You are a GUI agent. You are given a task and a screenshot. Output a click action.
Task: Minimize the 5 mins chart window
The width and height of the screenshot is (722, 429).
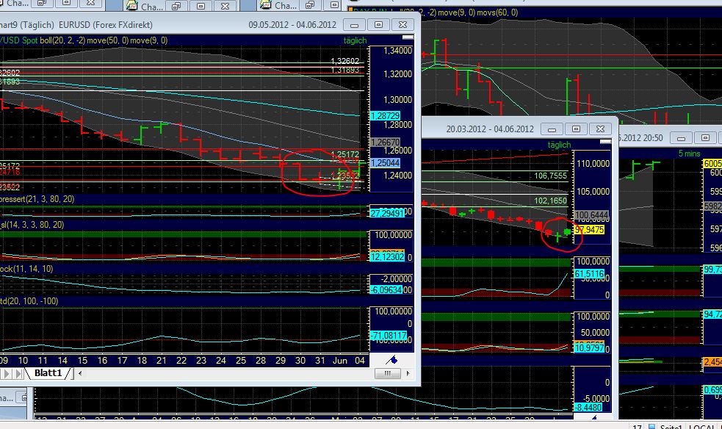(681, 137)
